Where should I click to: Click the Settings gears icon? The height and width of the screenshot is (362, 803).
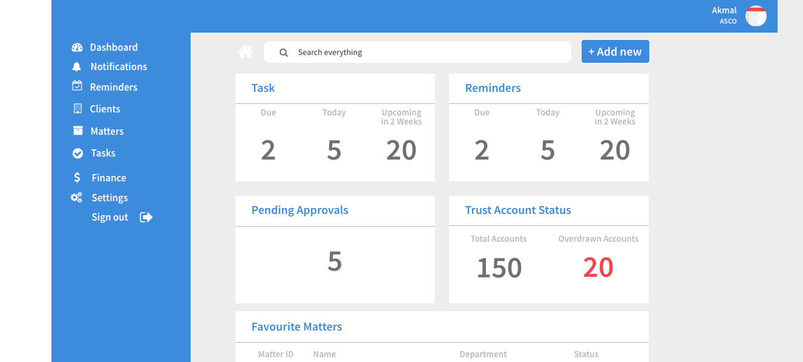pos(76,197)
